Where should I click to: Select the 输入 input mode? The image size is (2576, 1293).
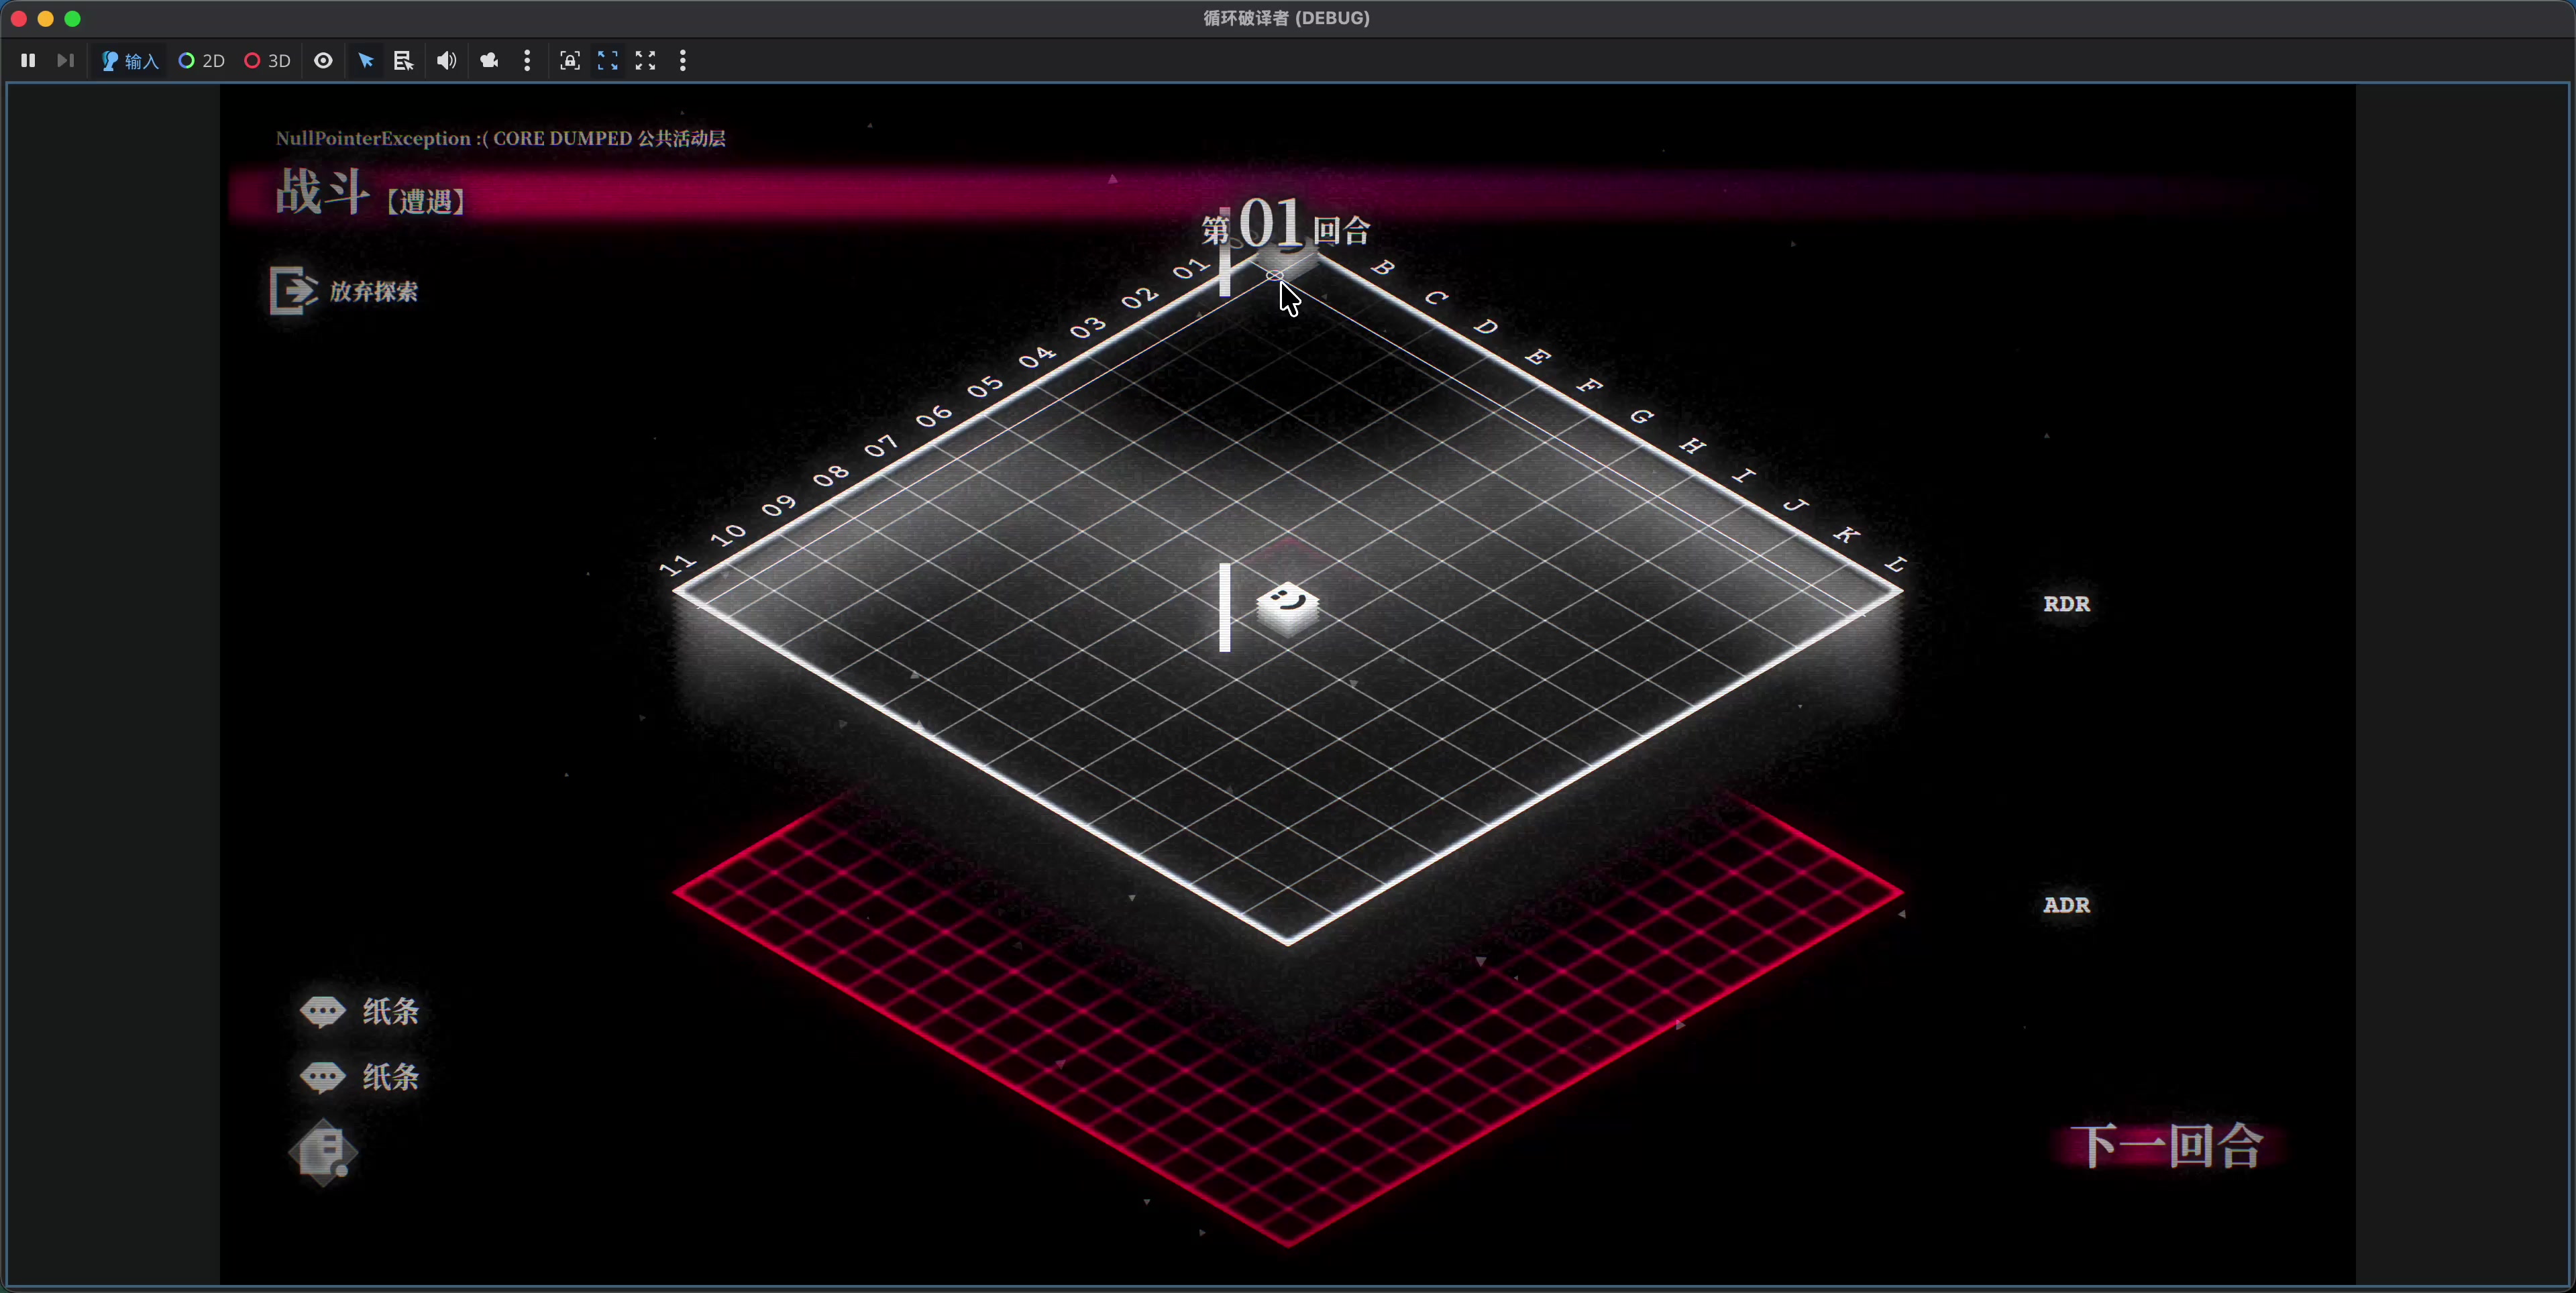click(130, 61)
